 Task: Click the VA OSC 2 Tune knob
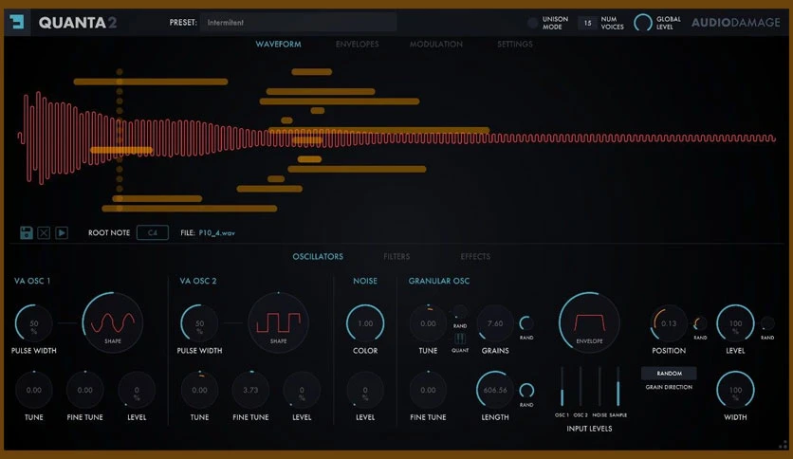pyautogui.click(x=200, y=391)
